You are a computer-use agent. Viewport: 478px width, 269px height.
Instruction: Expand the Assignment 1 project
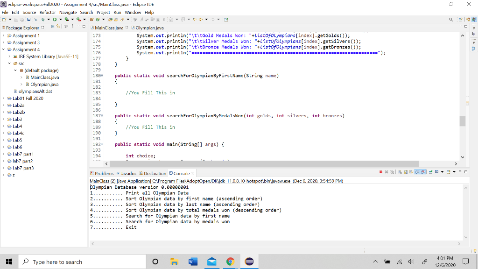[3, 35]
